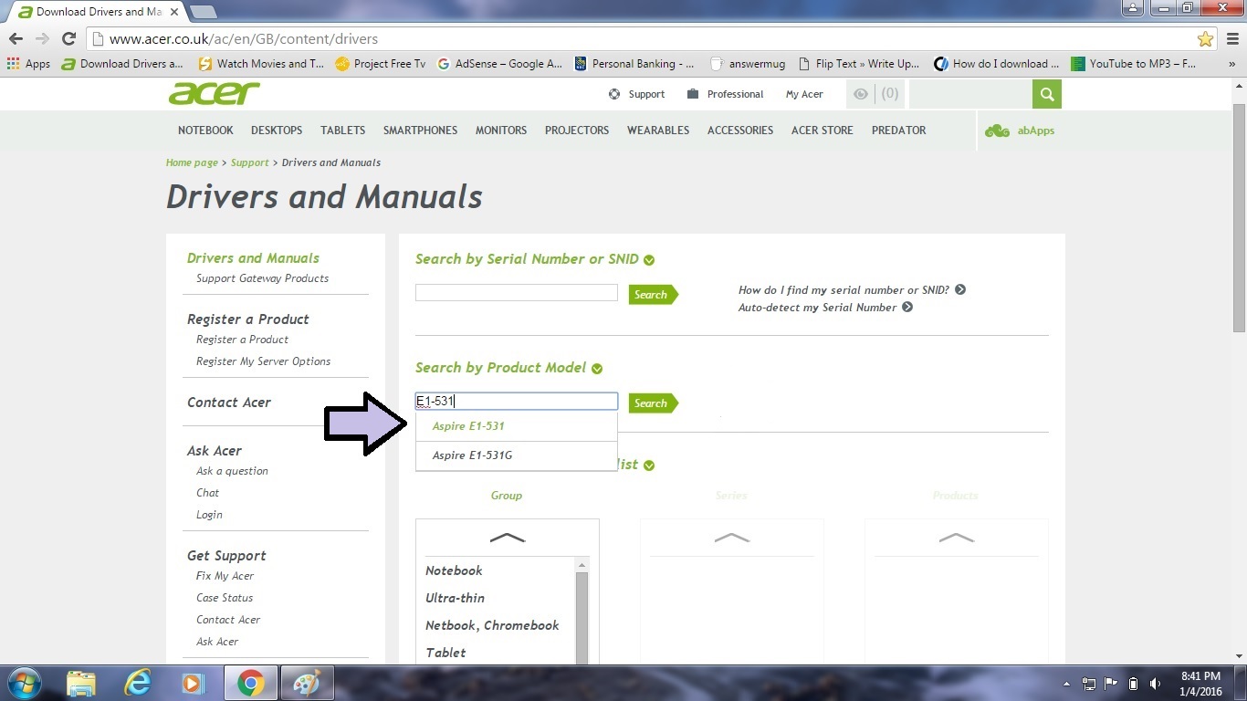Image resolution: width=1247 pixels, height=701 pixels.
Task: Open File Explorer from the taskbar
Action: point(81,683)
